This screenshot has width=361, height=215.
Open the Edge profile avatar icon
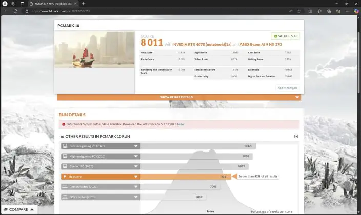[5, 4]
